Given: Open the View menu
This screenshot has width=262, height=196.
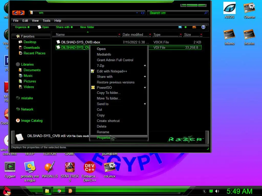Looking at the screenshot, I should [35, 20].
